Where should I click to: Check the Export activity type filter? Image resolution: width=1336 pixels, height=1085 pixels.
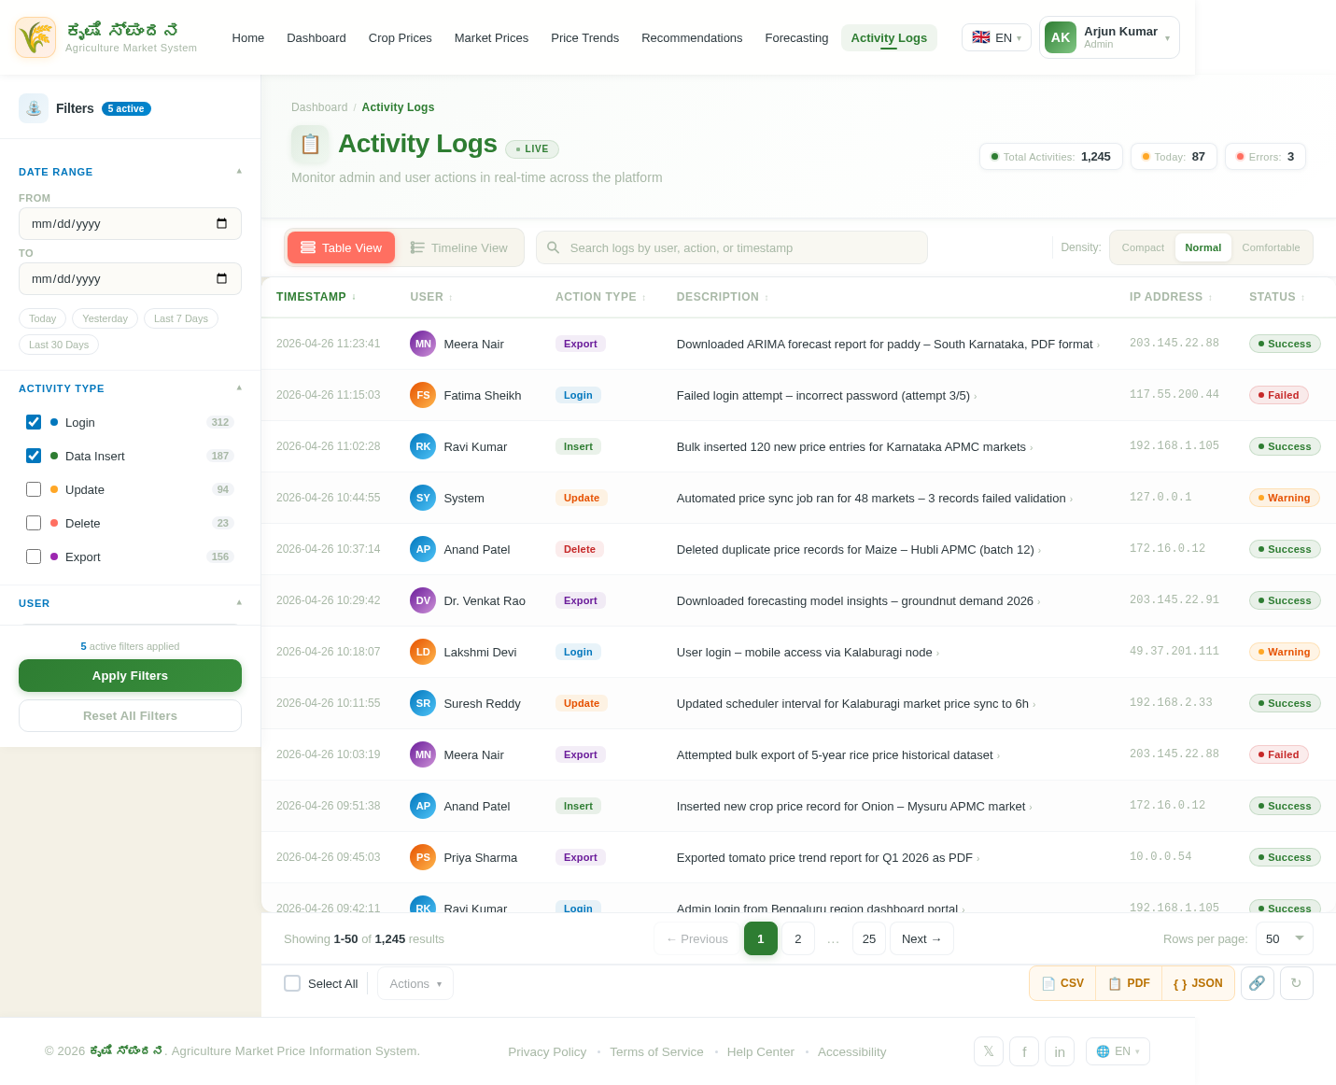click(x=34, y=557)
